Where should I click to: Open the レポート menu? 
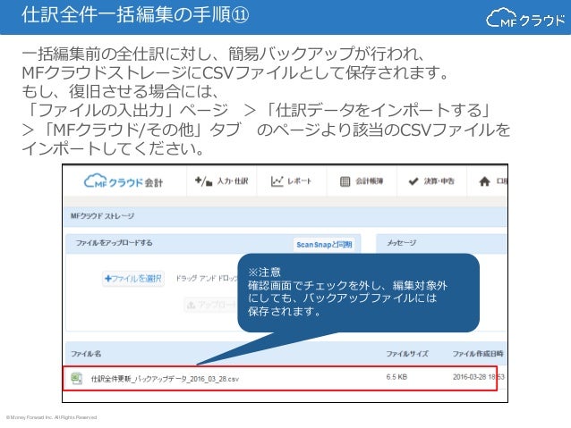[x=292, y=181]
